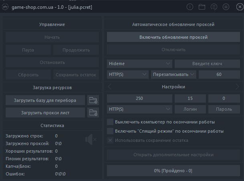Click Загрузить базу для перебора button
Image resolution: width=244 pixels, height=181 pixels.
pyautogui.click(x=45, y=100)
